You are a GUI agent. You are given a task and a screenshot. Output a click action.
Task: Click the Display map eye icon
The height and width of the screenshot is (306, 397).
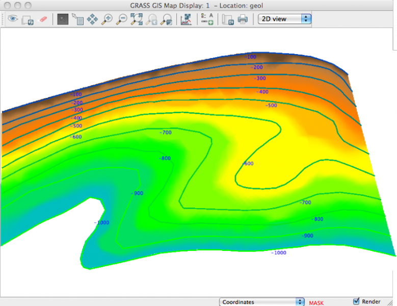click(12, 19)
